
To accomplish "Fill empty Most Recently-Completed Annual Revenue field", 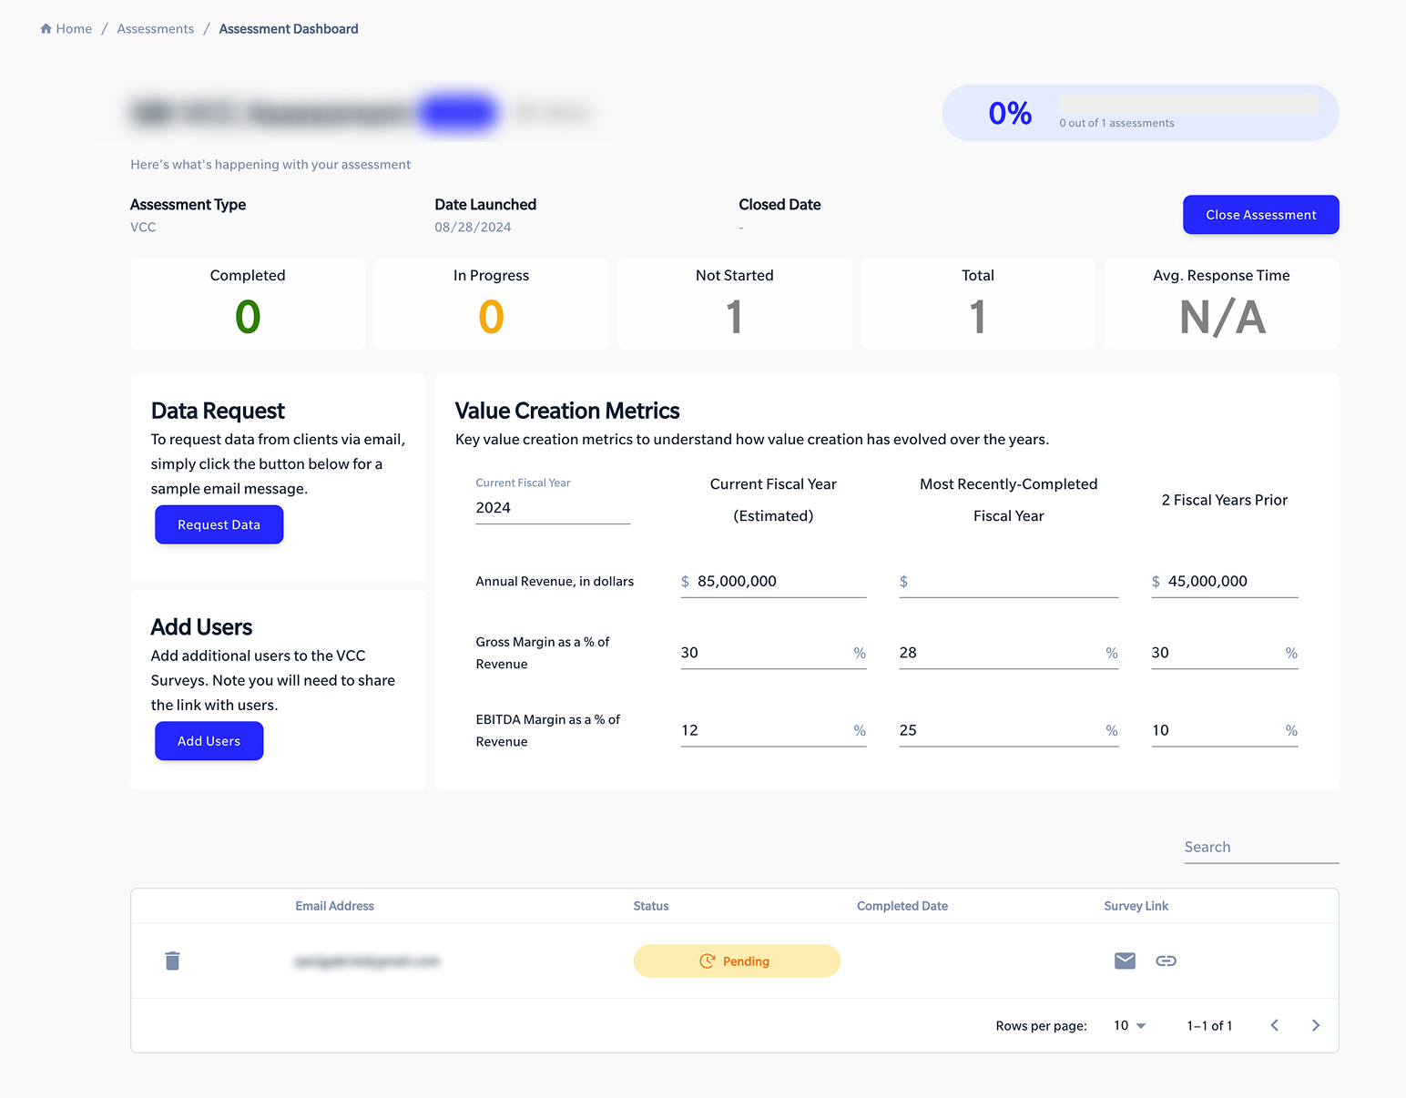I will pos(1008,581).
